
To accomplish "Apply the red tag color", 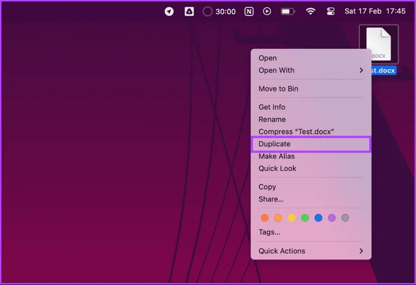I will [x=265, y=218].
